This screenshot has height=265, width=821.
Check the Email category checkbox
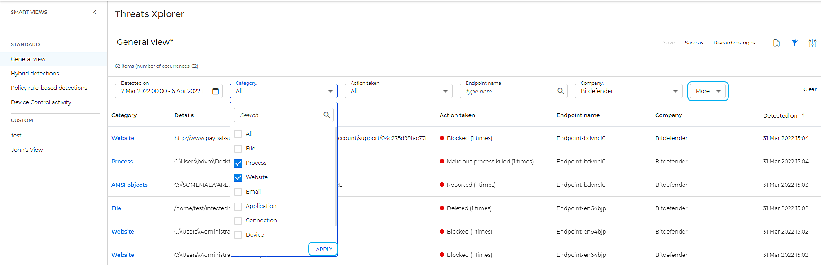click(x=238, y=192)
